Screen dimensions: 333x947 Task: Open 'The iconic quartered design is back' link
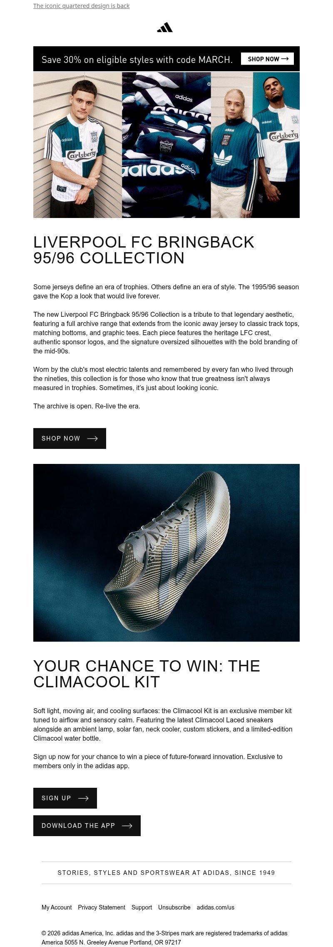point(82,6)
